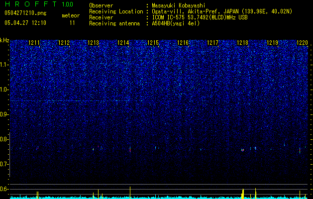Viewport: 313px width, 199px height.
Task: Click the date stamp 05.04.27 12:10
Action: 25,23
